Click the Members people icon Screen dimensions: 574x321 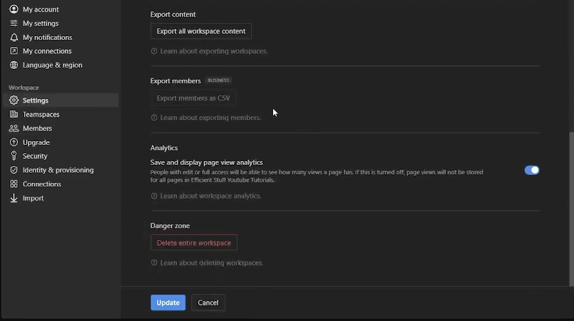[x=13, y=129]
